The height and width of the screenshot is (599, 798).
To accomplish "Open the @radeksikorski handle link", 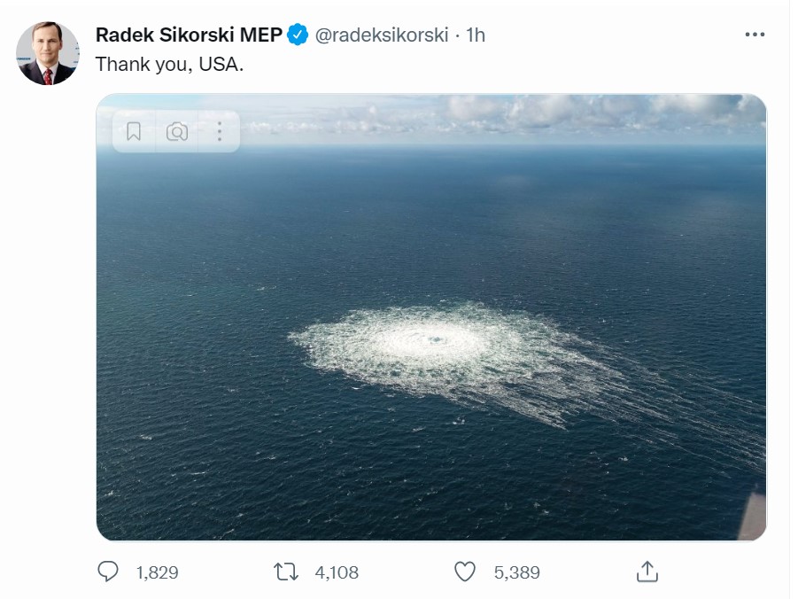I will point(382,35).
